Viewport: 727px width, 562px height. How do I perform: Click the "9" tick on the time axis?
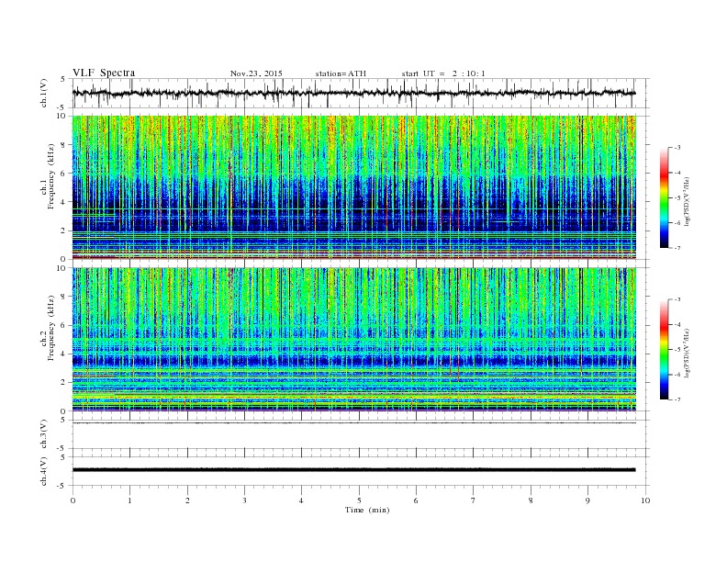tap(587, 500)
